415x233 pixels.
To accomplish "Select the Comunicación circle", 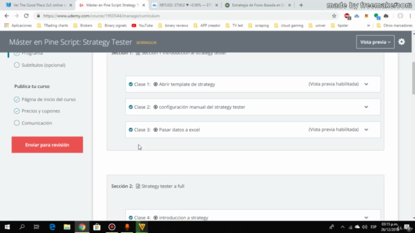I will 17,123.
